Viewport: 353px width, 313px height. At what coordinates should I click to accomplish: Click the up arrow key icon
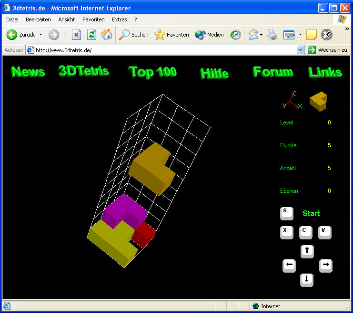[x=307, y=251]
